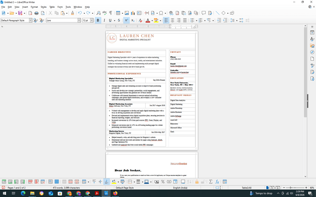Screen dimensions: 316x197
Task: Open the underline style dropdown arrow
Action: (114, 21)
